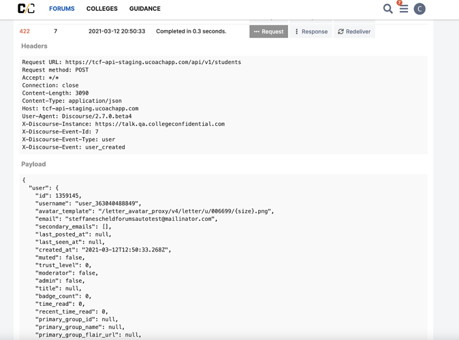Click 'X-Discourse-Event: user_created' line
Viewport: 459px width, 340px height.
tap(74, 147)
